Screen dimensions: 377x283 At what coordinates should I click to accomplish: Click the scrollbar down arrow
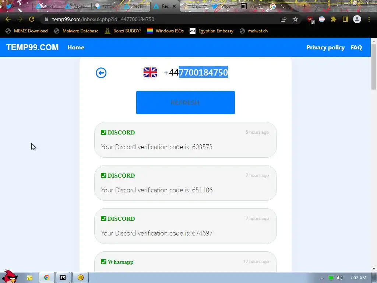coord(374,269)
